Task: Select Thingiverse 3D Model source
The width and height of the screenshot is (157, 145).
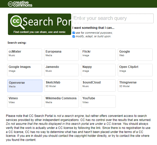Action: (135, 86)
